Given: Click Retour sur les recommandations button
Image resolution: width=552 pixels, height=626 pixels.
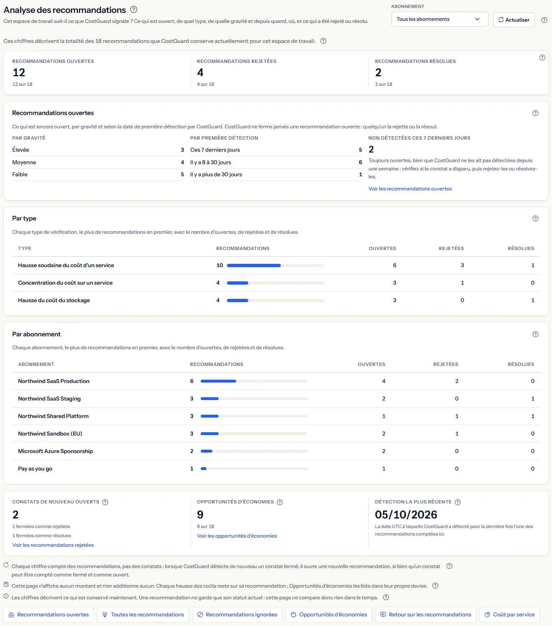Looking at the screenshot, I should coord(426,615).
